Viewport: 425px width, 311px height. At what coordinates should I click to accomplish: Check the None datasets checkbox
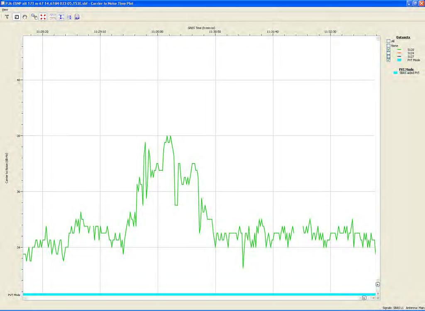pyautogui.click(x=388, y=46)
